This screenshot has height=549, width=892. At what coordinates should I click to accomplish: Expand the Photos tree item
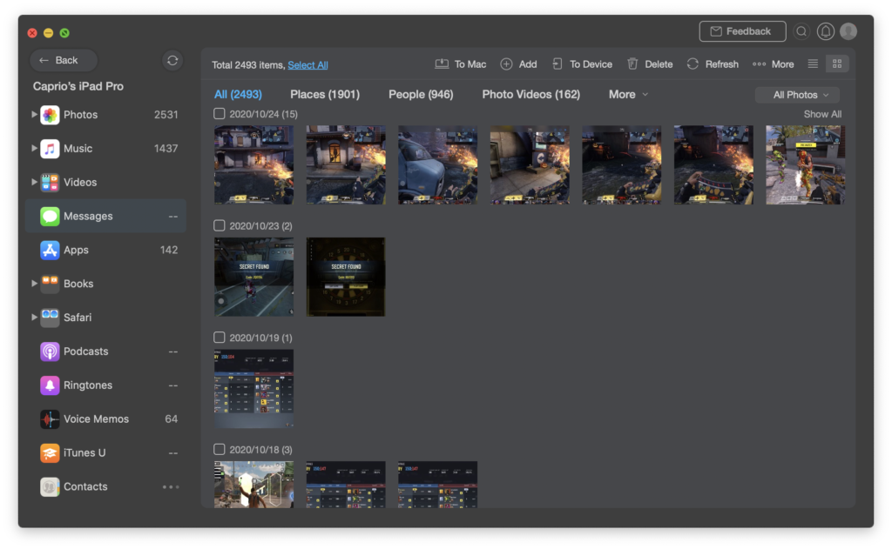click(x=34, y=114)
